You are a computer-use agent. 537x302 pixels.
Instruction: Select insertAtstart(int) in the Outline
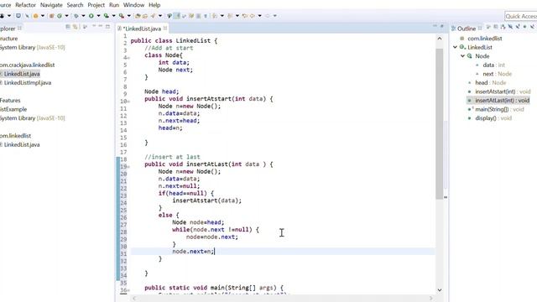pyautogui.click(x=503, y=91)
